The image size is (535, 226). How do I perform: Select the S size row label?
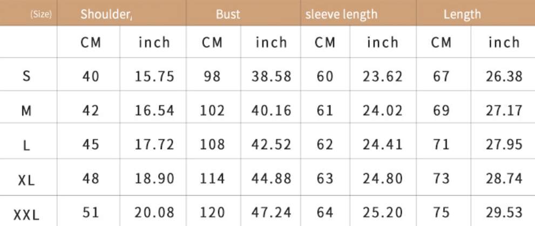coord(26,76)
